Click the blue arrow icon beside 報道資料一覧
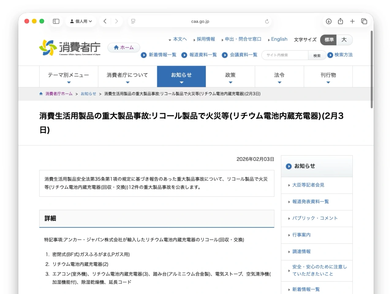 [x=184, y=55]
